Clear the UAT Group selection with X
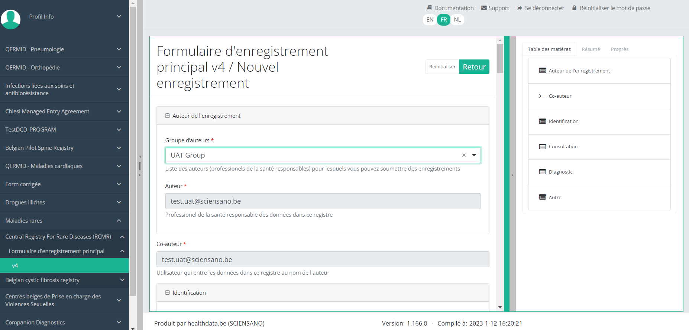 [464, 155]
